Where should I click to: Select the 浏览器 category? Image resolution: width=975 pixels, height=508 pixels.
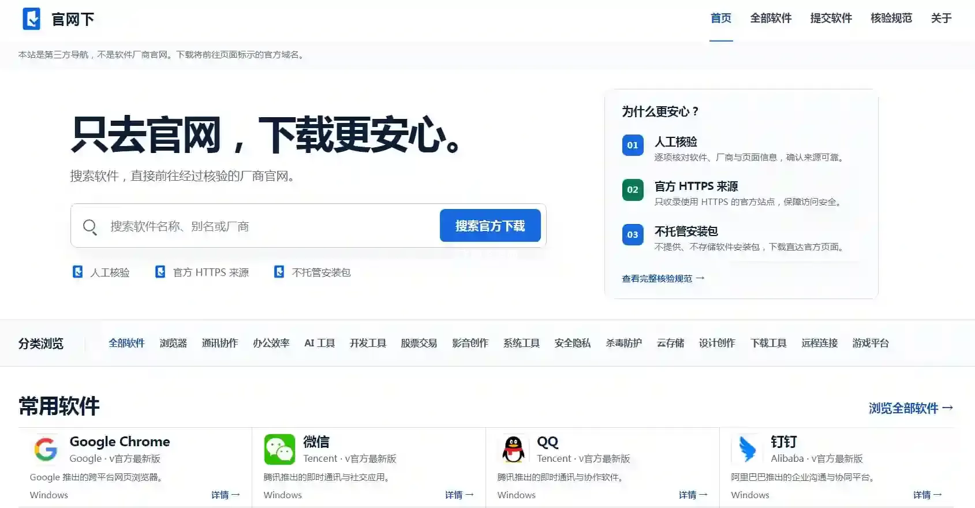coord(173,343)
